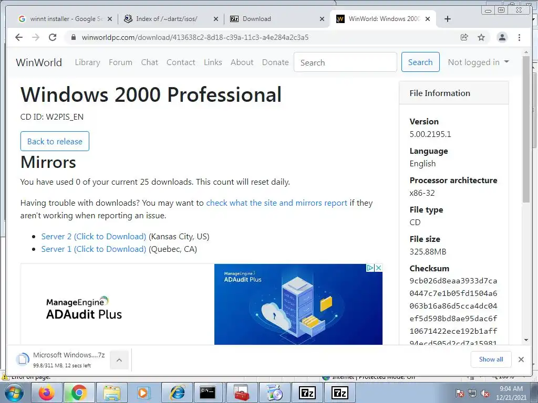Open the Links nav item
Image resolution: width=538 pixels, height=403 pixels.
pos(213,62)
